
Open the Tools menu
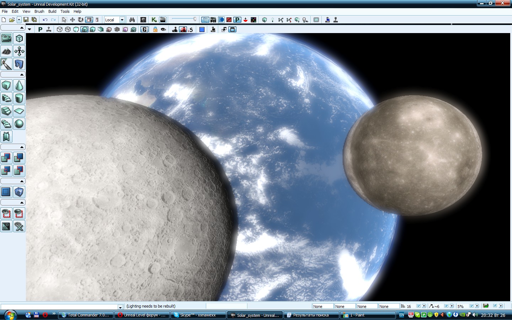[65, 11]
